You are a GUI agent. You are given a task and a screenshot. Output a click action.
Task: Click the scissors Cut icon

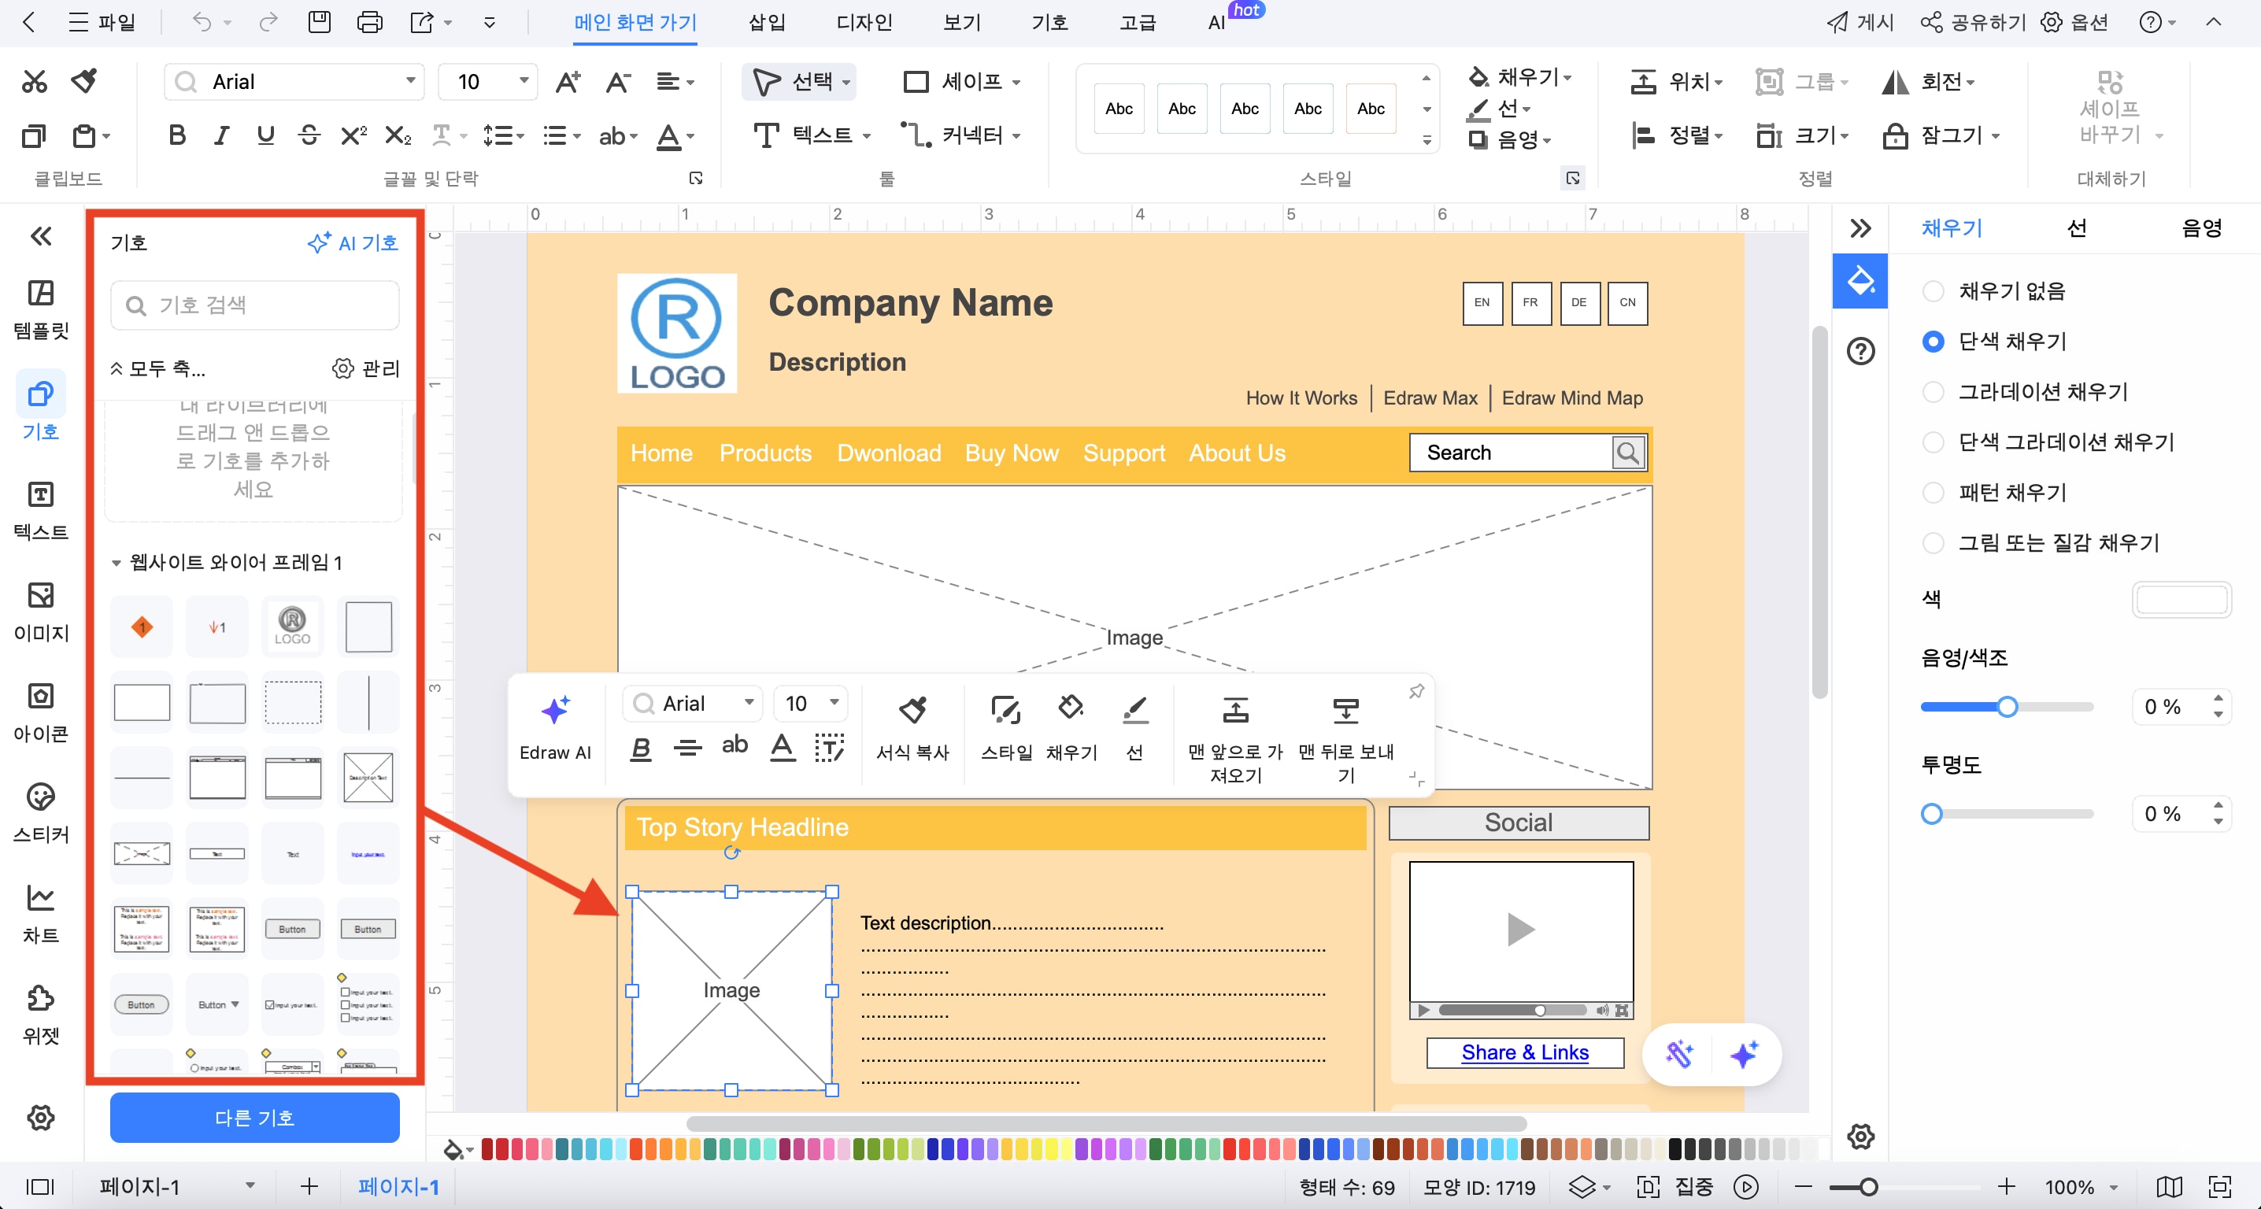34,81
